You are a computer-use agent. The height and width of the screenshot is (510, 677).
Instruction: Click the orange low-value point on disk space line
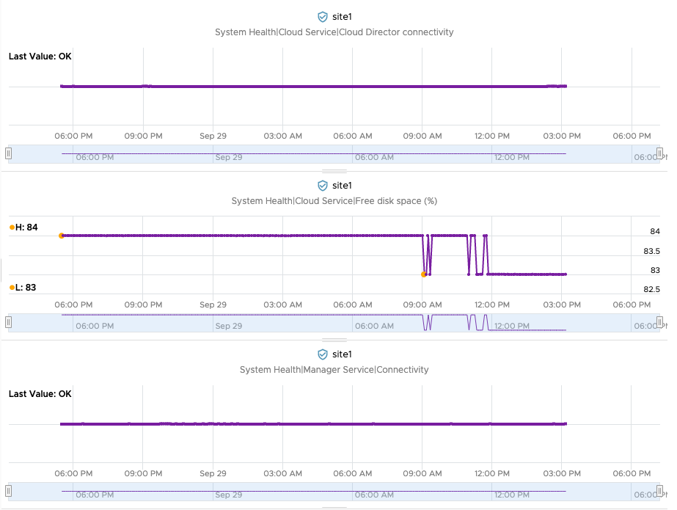tap(424, 274)
